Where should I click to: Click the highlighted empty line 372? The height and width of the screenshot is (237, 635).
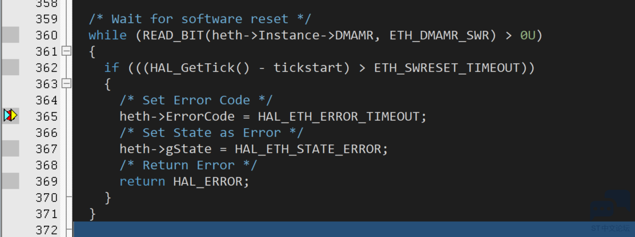354,229
